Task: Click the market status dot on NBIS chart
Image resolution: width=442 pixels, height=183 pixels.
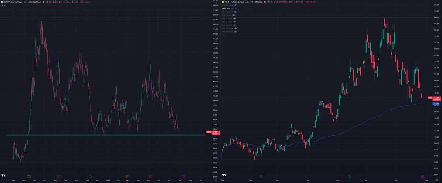Action: 269,2
